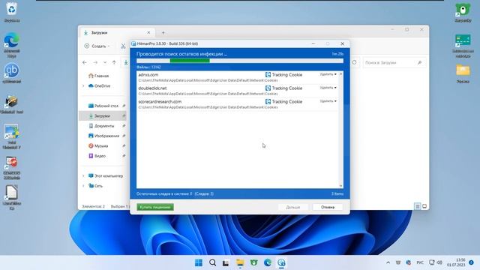Open Видео in Explorer sidebar
The width and height of the screenshot is (480, 270).
(97, 156)
